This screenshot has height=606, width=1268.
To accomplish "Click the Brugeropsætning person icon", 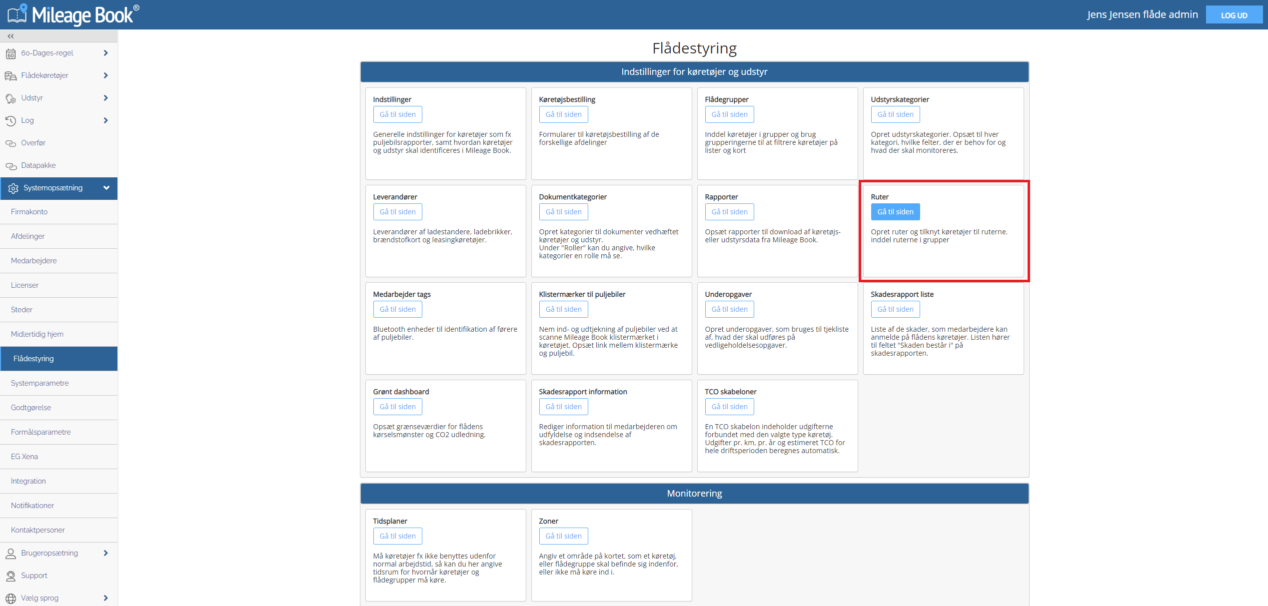I will coord(10,554).
